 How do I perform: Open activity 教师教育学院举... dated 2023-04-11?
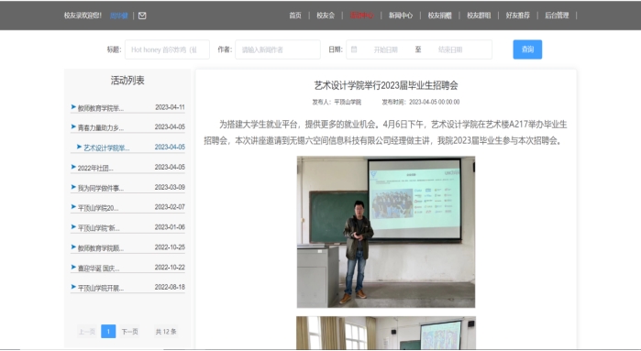[101, 108]
